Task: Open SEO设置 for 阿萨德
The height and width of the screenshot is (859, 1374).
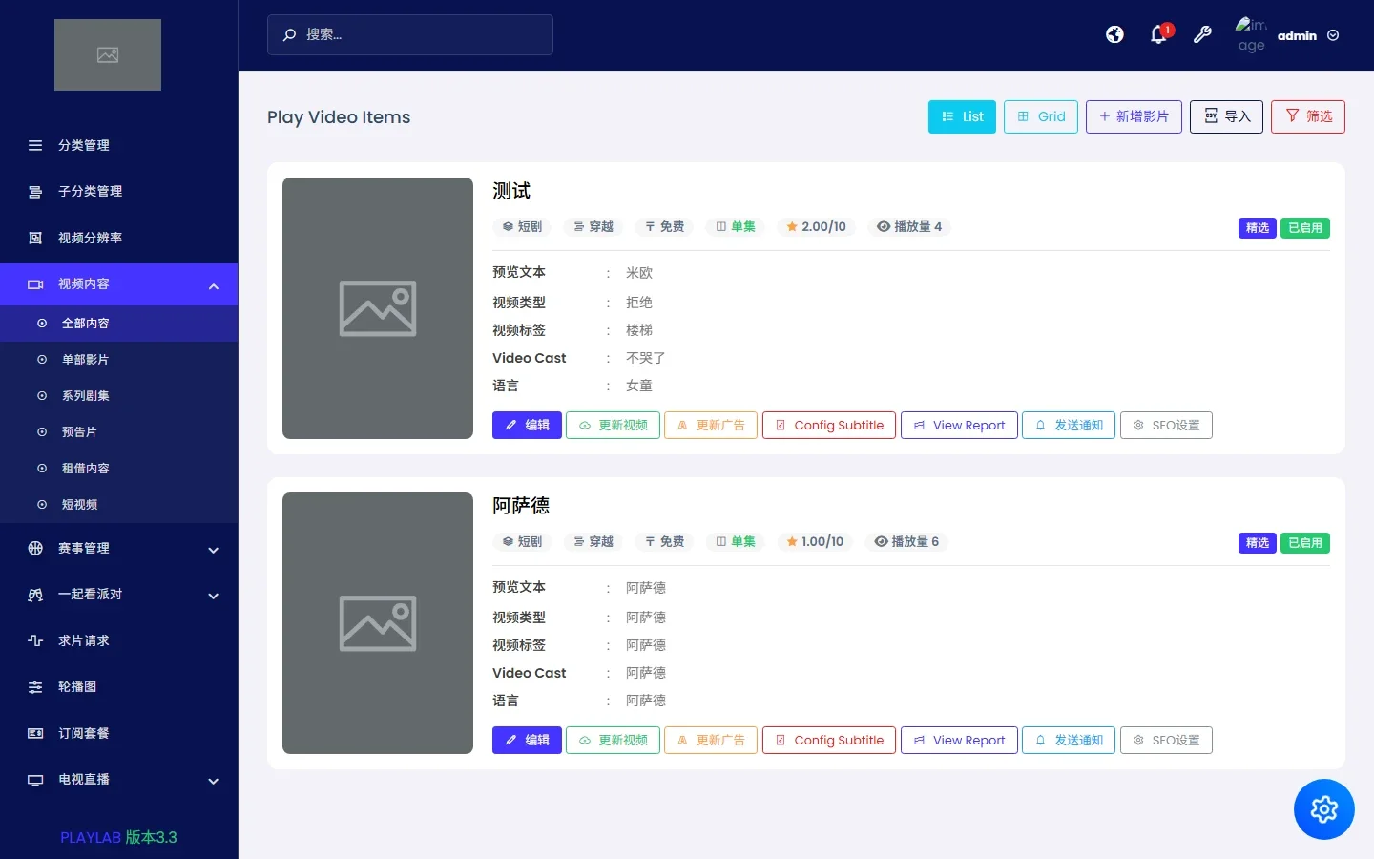Action: click(x=1166, y=740)
